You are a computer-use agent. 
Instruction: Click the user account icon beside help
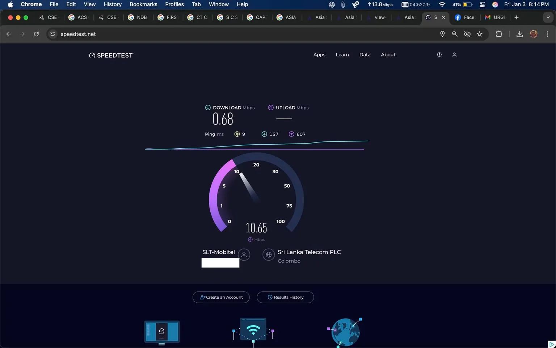(454, 54)
